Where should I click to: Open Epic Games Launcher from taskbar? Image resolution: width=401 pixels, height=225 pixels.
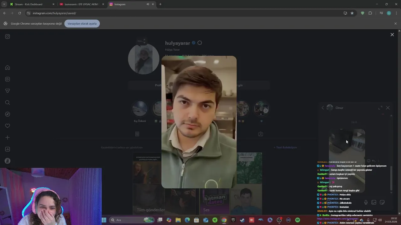pos(233,220)
